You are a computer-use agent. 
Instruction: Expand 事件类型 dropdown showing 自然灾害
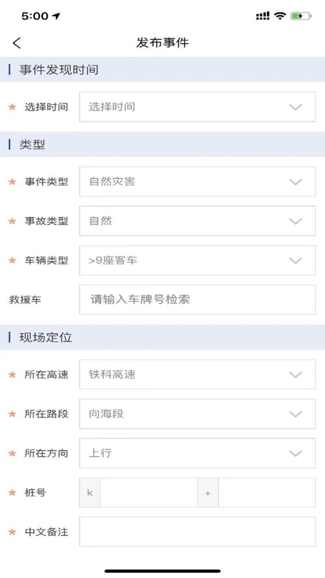pos(197,182)
